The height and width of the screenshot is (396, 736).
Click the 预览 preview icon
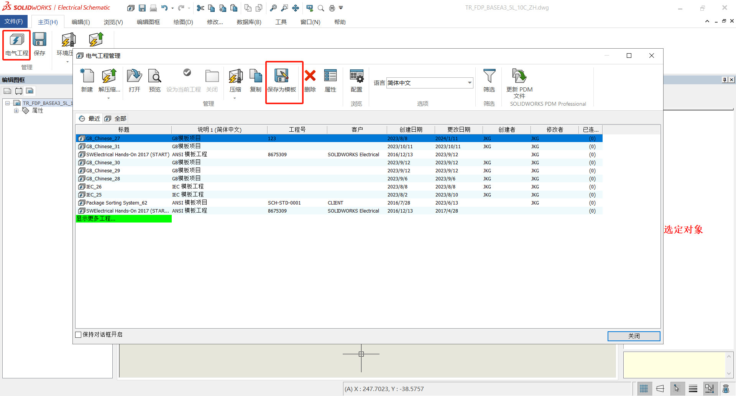point(155,81)
